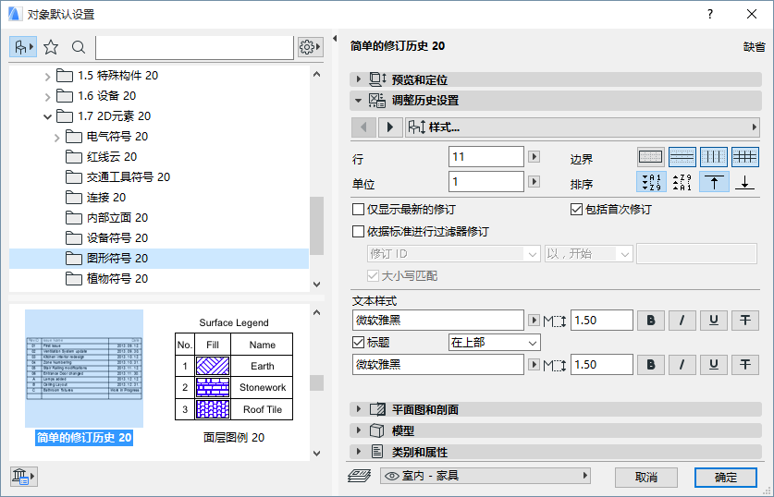Click the 确定 button
This screenshot has height=497, width=774.
coord(726,477)
